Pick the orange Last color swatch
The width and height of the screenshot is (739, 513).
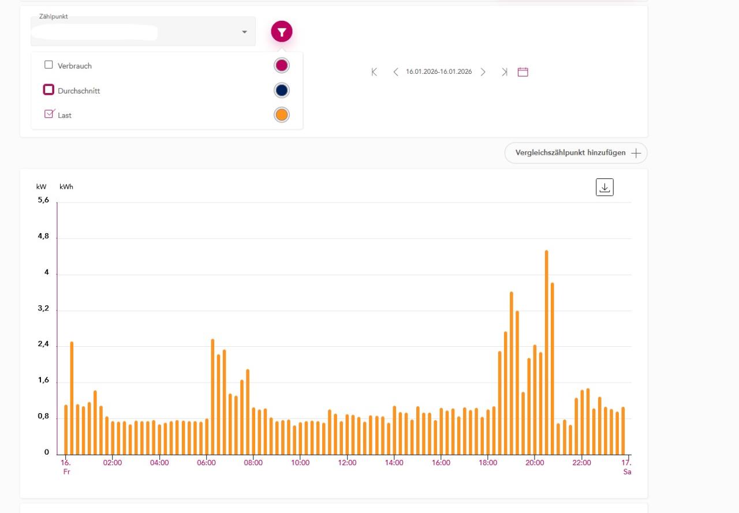point(282,115)
